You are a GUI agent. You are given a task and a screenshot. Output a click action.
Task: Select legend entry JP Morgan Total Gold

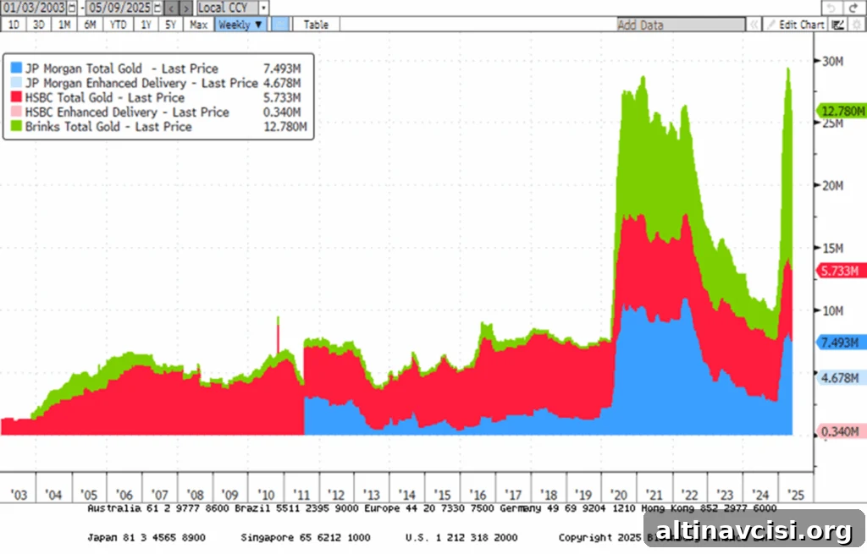tap(122, 69)
